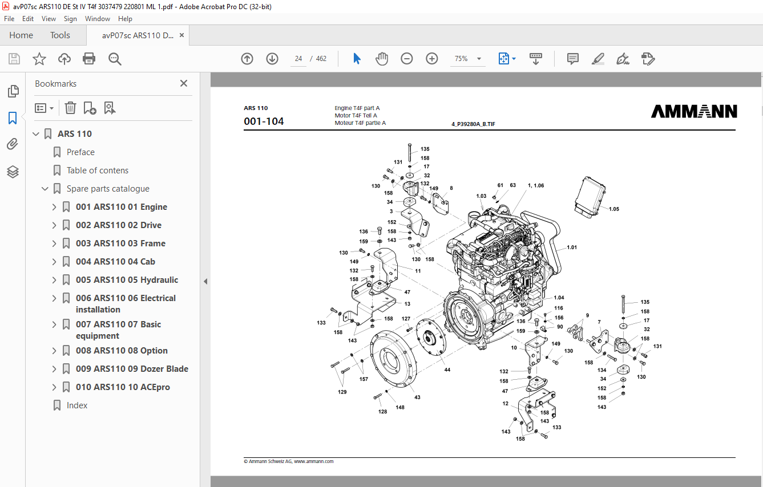Switch to the Home tab
The image size is (763, 487).
click(21, 35)
